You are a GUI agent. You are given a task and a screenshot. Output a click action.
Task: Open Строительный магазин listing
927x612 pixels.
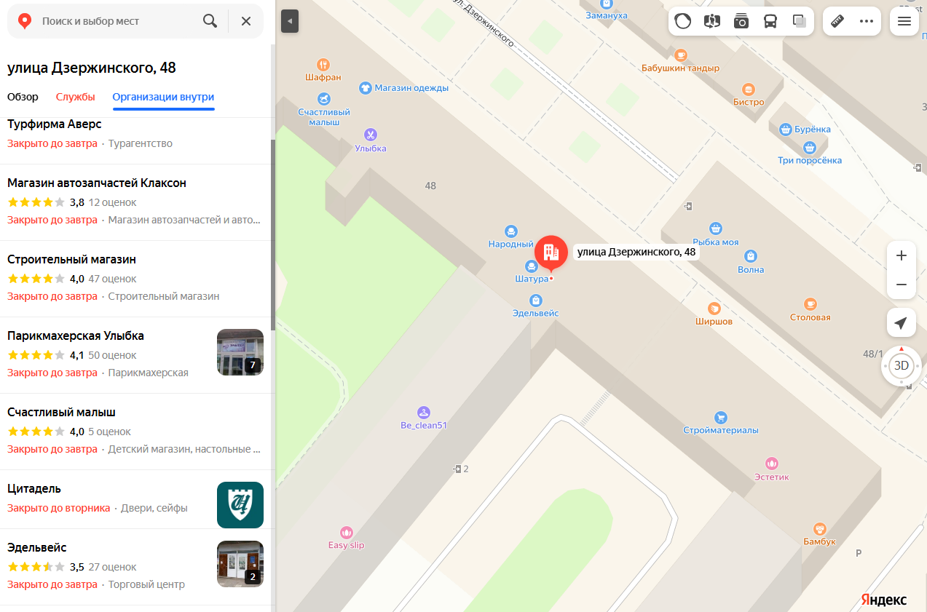pyautogui.click(x=135, y=278)
